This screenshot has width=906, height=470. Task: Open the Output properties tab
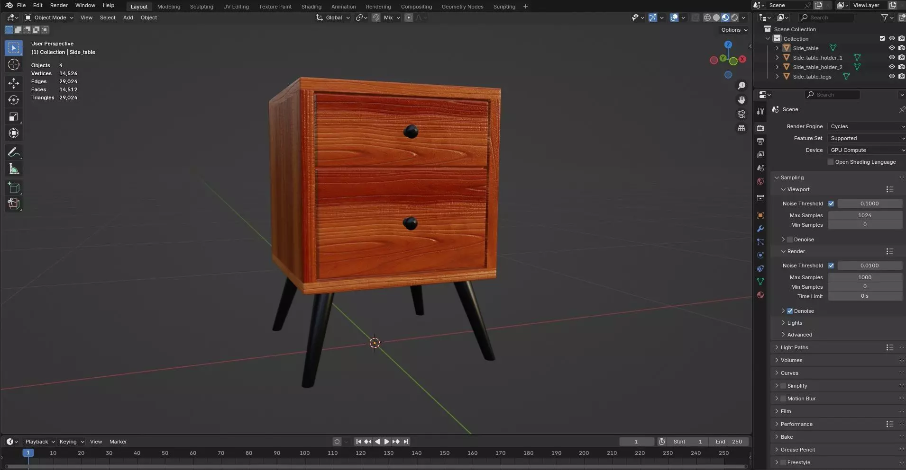[760, 141]
